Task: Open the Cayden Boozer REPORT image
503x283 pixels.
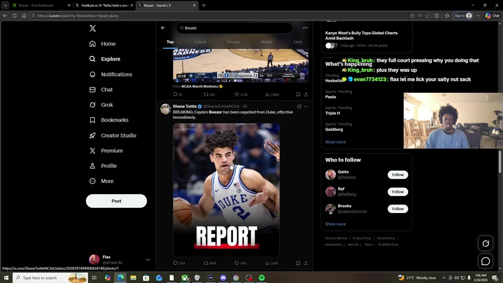Action: click(226, 190)
